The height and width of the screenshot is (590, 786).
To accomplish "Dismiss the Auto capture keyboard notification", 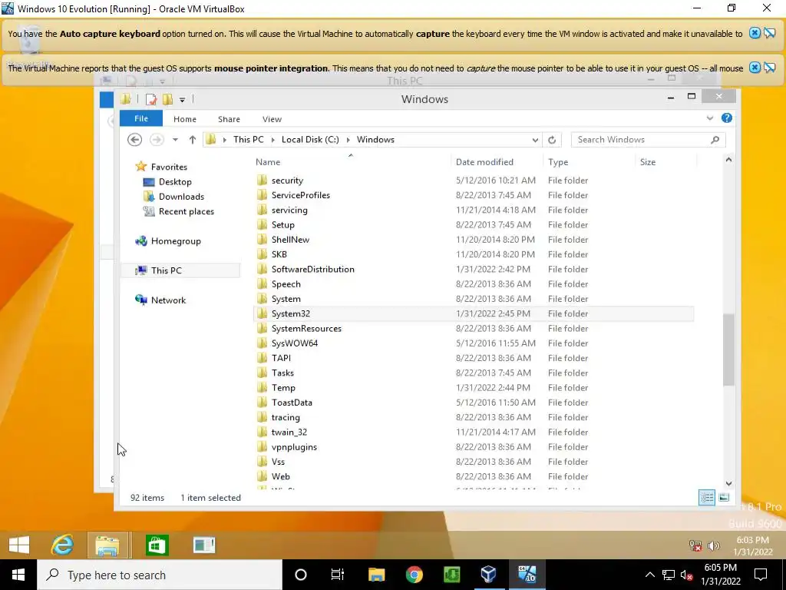I will [755, 33].
